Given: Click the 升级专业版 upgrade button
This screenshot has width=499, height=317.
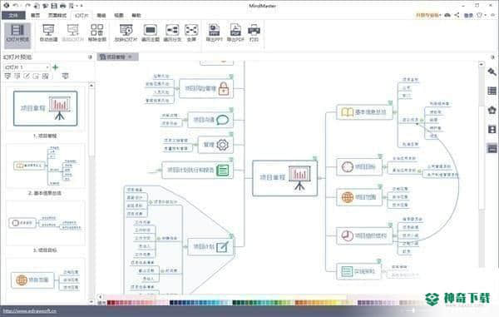Looking at the screenshot, I should 427,15.
